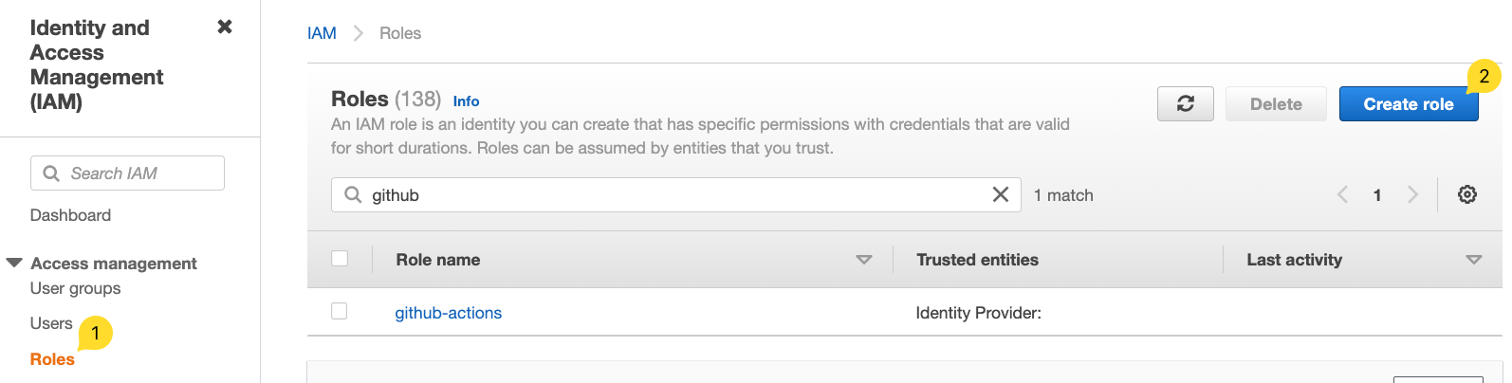The height and width of the screenshot is (383, 1512).
Task: Select all roles header checkbox
Action: tap(340, 259)
